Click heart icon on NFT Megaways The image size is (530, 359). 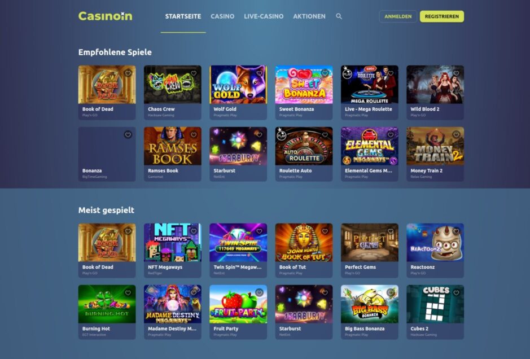[194, 231]
